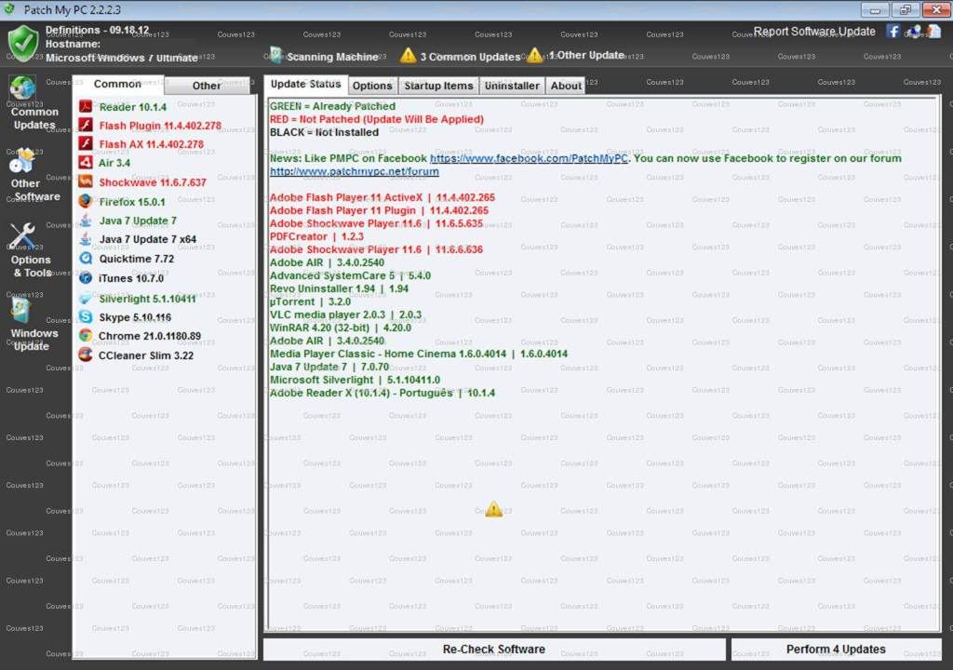Launch Windows Update from the sidebar

(x=22, y=310)
